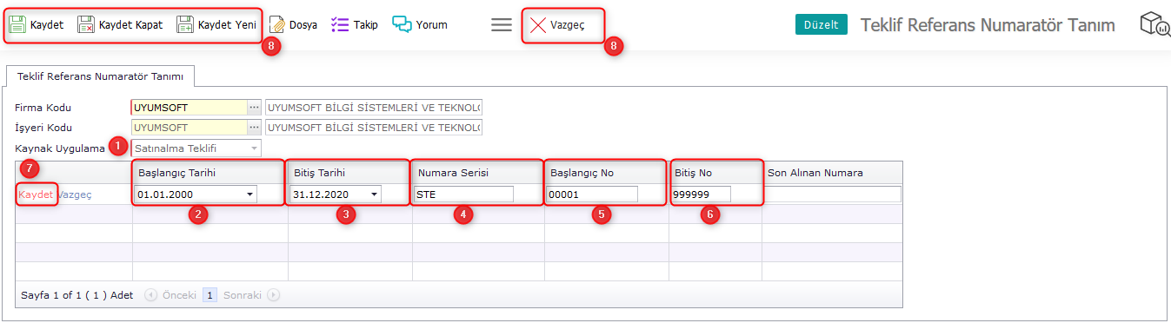Expand the Kaynak Uygulama dropdown
1171x323 pixels.
254,148
